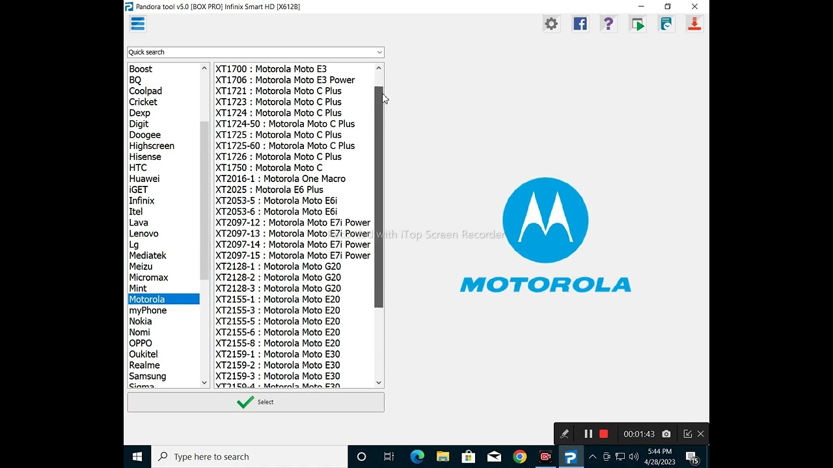Pause recording in recorder toolbar

[588, 434]
